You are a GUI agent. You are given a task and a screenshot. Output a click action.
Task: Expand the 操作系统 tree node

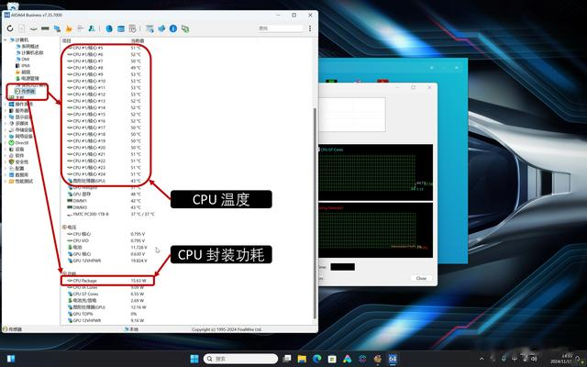point(6,104)
